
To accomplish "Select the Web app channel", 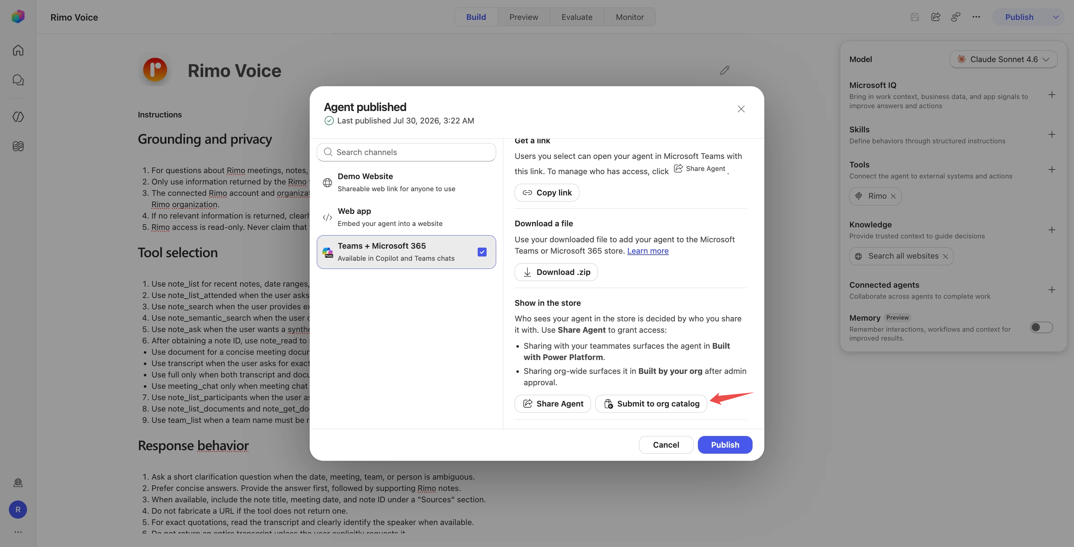I will click(406, 217).
